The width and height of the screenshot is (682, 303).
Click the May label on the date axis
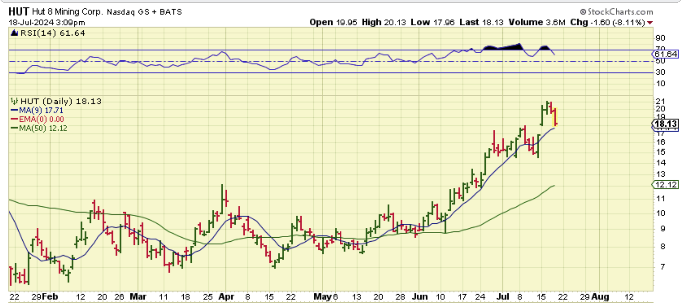click(323, 297)
